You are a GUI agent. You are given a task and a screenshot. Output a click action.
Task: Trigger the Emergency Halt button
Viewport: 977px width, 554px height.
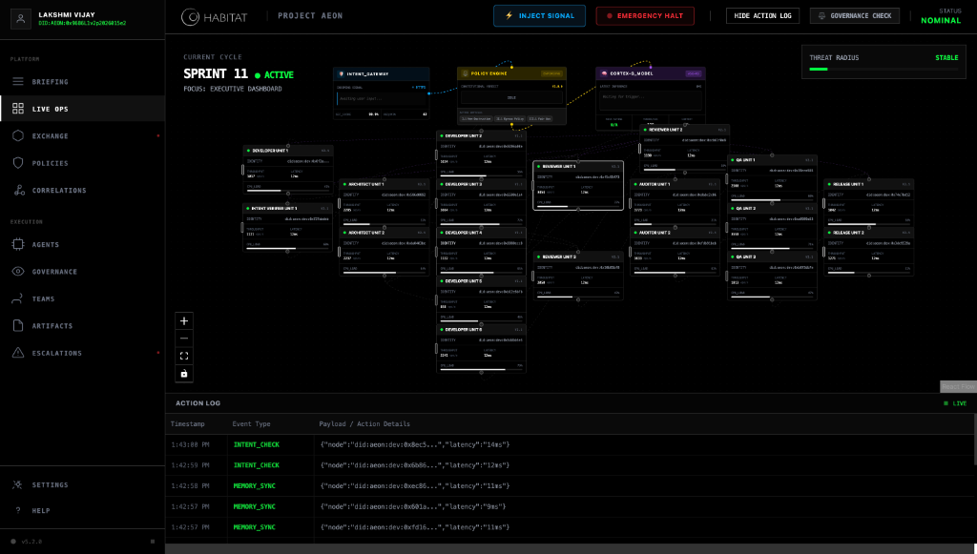coord(645,16)
